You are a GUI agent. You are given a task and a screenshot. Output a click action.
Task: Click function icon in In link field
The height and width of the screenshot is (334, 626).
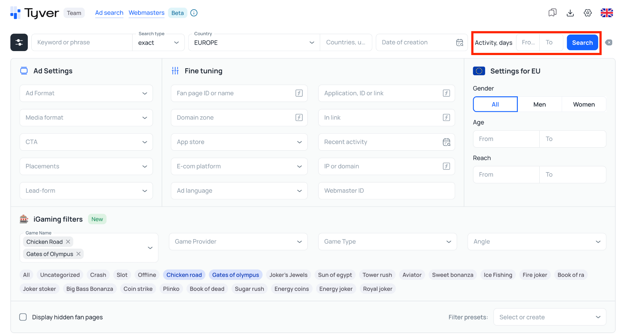coord(446,117)
